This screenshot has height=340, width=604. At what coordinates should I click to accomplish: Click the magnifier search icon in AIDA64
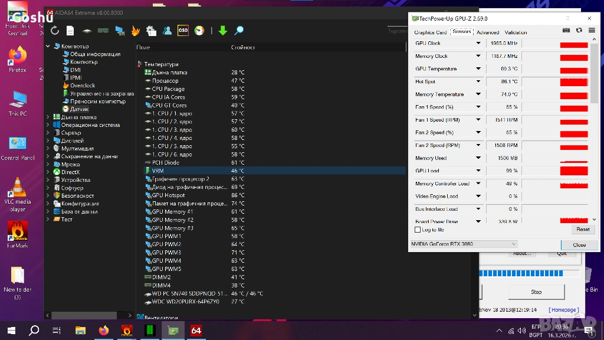(x=239, y=31)
